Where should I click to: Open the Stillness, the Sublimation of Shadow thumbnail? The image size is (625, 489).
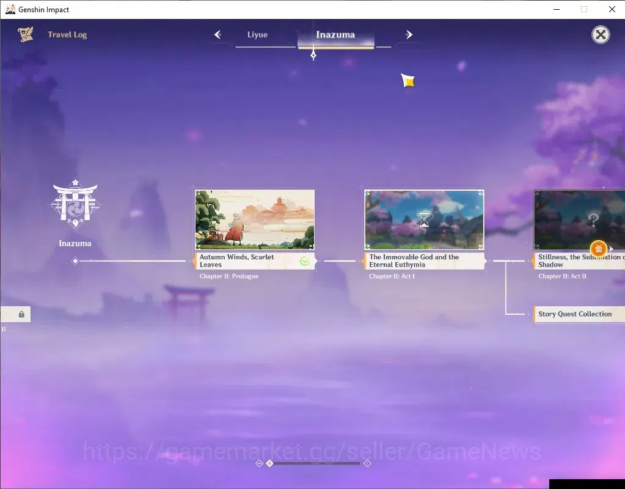[x=579, y=220]
